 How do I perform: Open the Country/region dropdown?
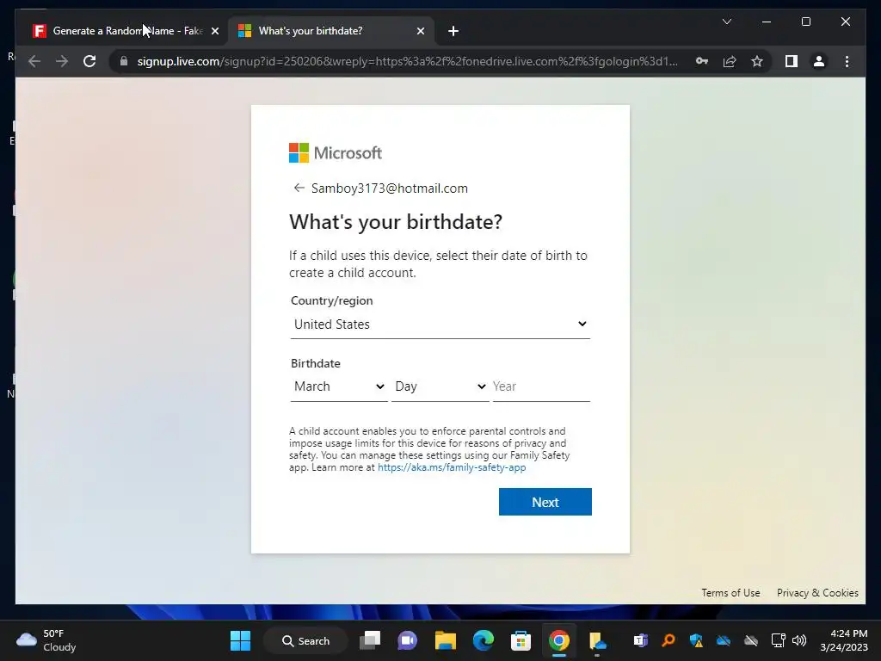coord(440,324)
